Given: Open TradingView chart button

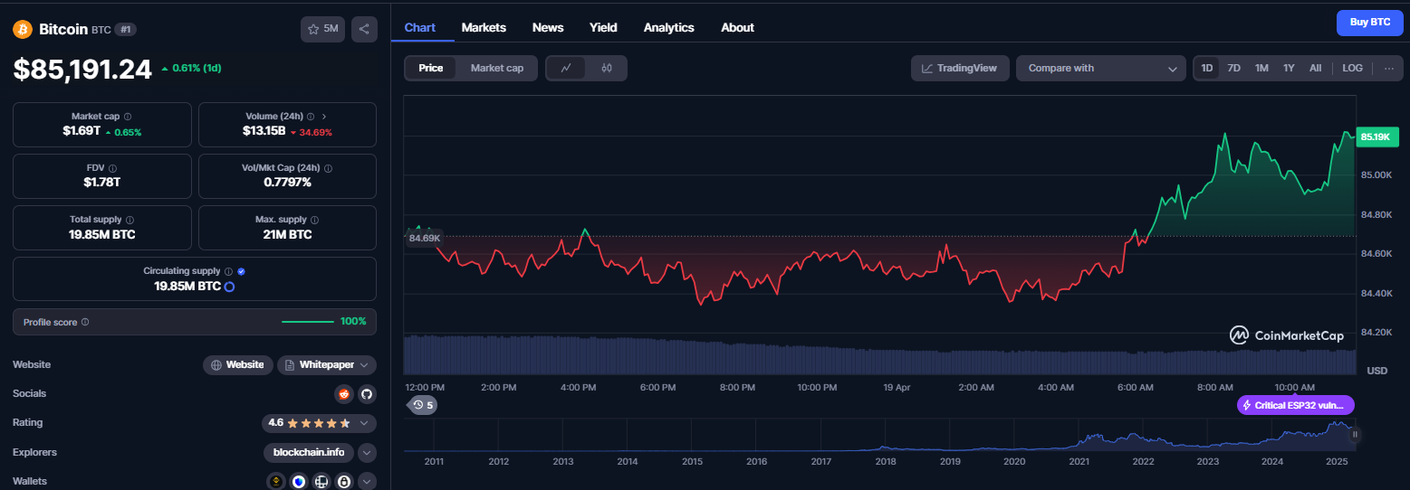Looking at the screenshot, I should click(x=960, y=68).
